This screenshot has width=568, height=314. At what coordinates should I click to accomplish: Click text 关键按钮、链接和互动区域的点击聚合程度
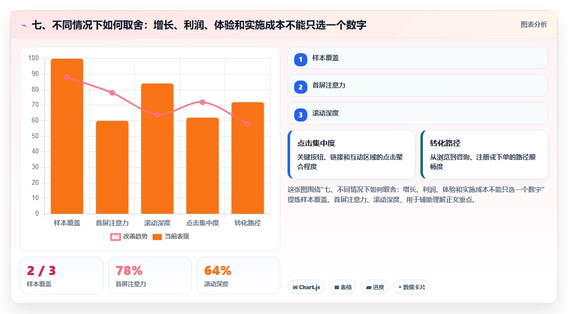pos(350,162)
